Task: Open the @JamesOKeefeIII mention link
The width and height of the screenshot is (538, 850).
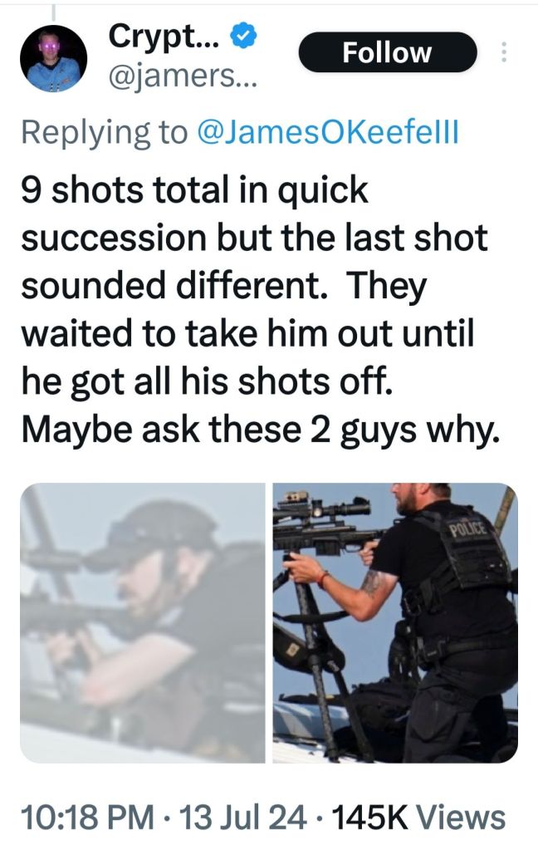Action: 328,132
